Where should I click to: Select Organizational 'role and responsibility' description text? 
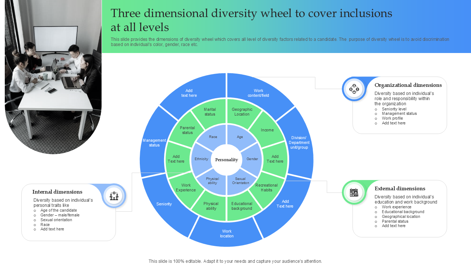404,99
